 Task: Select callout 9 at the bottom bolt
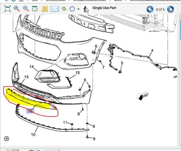tap(94, 139)
